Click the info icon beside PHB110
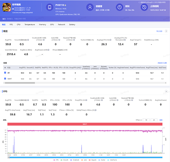 [x=66, y=5]
